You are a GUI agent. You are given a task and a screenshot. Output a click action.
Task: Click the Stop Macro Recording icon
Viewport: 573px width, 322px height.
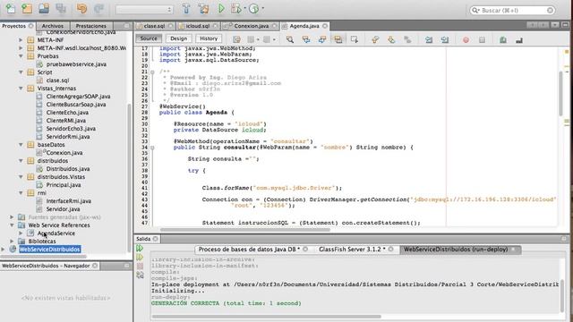pos(482,39)
